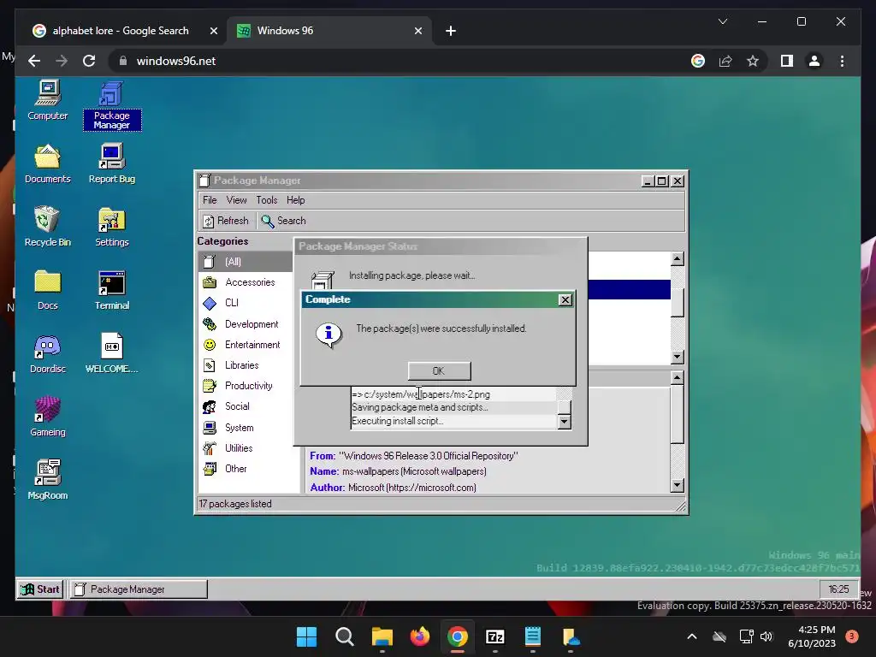Select the Productivity category
Image resolution: width=876 pixels, height=657 pixels.
(x=246, y=386)
